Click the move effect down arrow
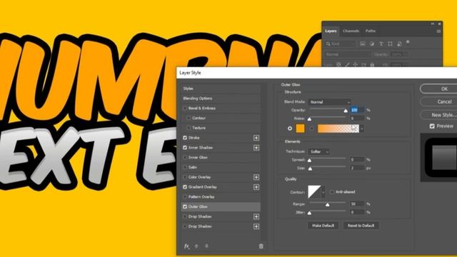This screenshot has width=457, height=257. 206,246
